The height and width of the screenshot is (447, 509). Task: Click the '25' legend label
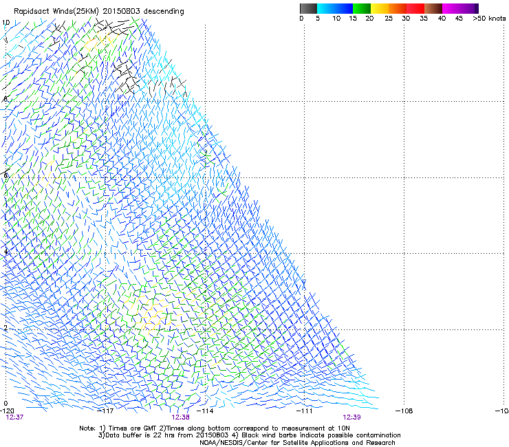click(x=389, y=19)
